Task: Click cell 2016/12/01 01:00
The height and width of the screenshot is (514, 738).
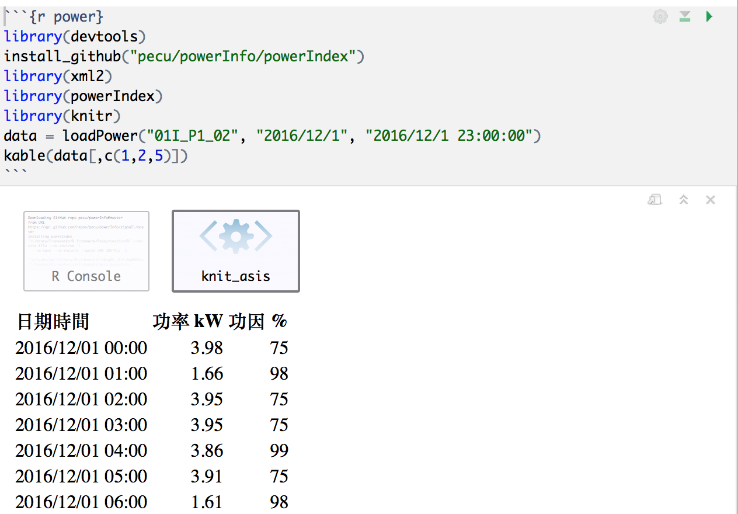Action: tap(81, 373)
